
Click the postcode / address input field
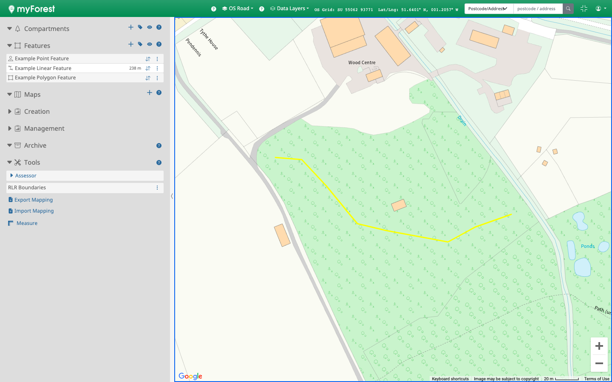(x=538, y=8)
